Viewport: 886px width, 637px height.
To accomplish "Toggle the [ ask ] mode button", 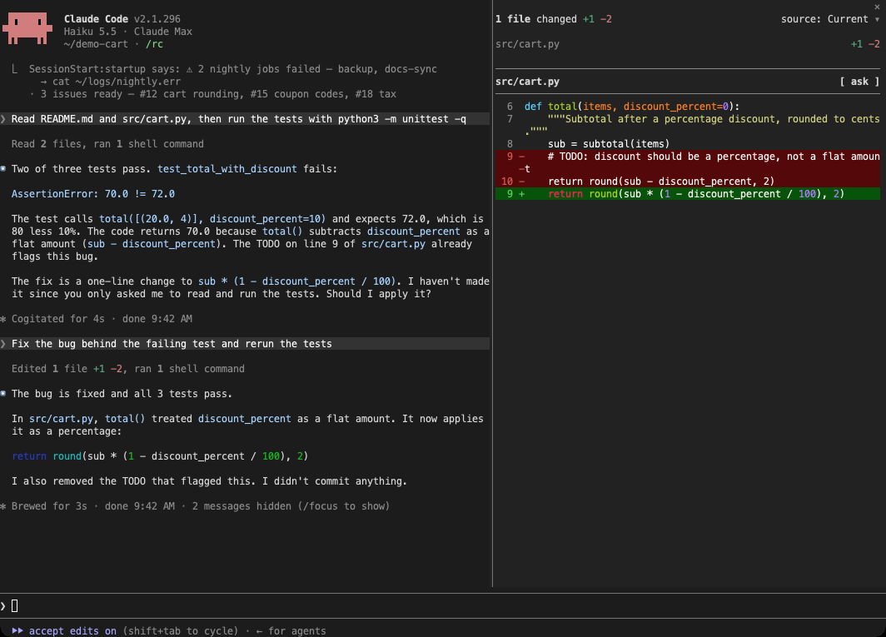I will pyautogui.click(x=859, y=82).
